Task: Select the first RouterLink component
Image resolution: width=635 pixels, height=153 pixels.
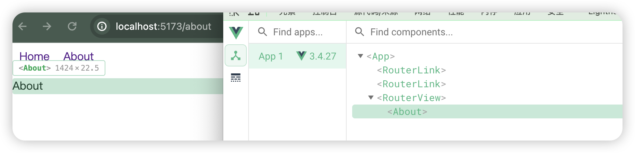Action: 411,70
